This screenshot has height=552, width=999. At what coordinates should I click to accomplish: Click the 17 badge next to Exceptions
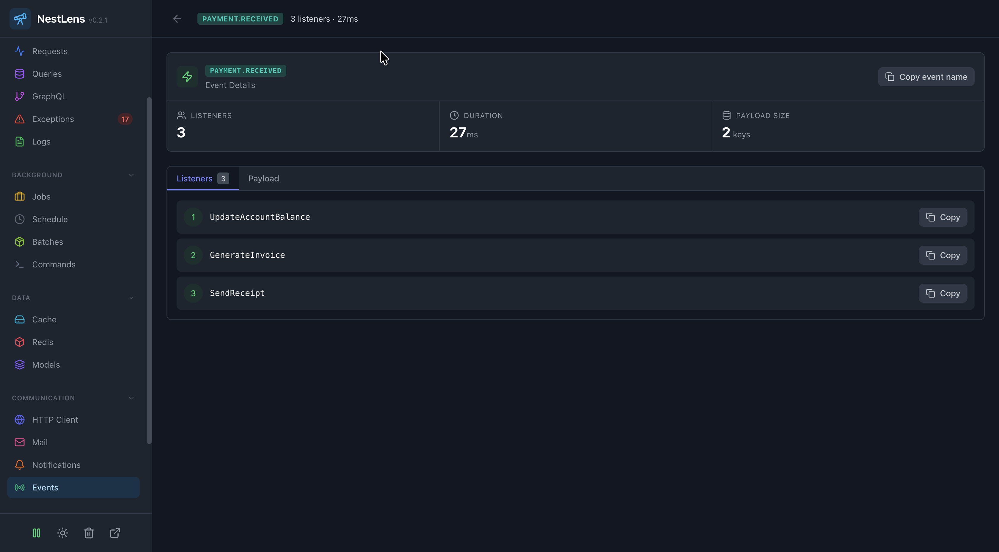tap(125, 119)
